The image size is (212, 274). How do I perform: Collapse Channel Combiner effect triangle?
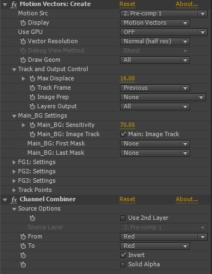tap(5, 200)
